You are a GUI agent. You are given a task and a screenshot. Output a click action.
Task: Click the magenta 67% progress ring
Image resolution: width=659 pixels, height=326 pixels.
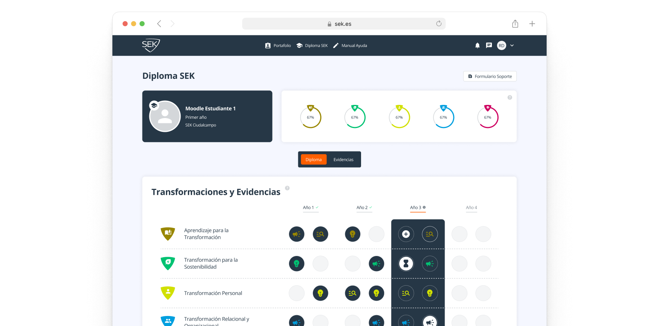(x=488, y=116)
